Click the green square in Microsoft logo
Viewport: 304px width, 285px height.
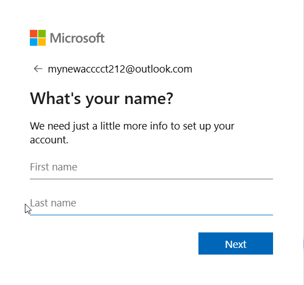(42, 34)
